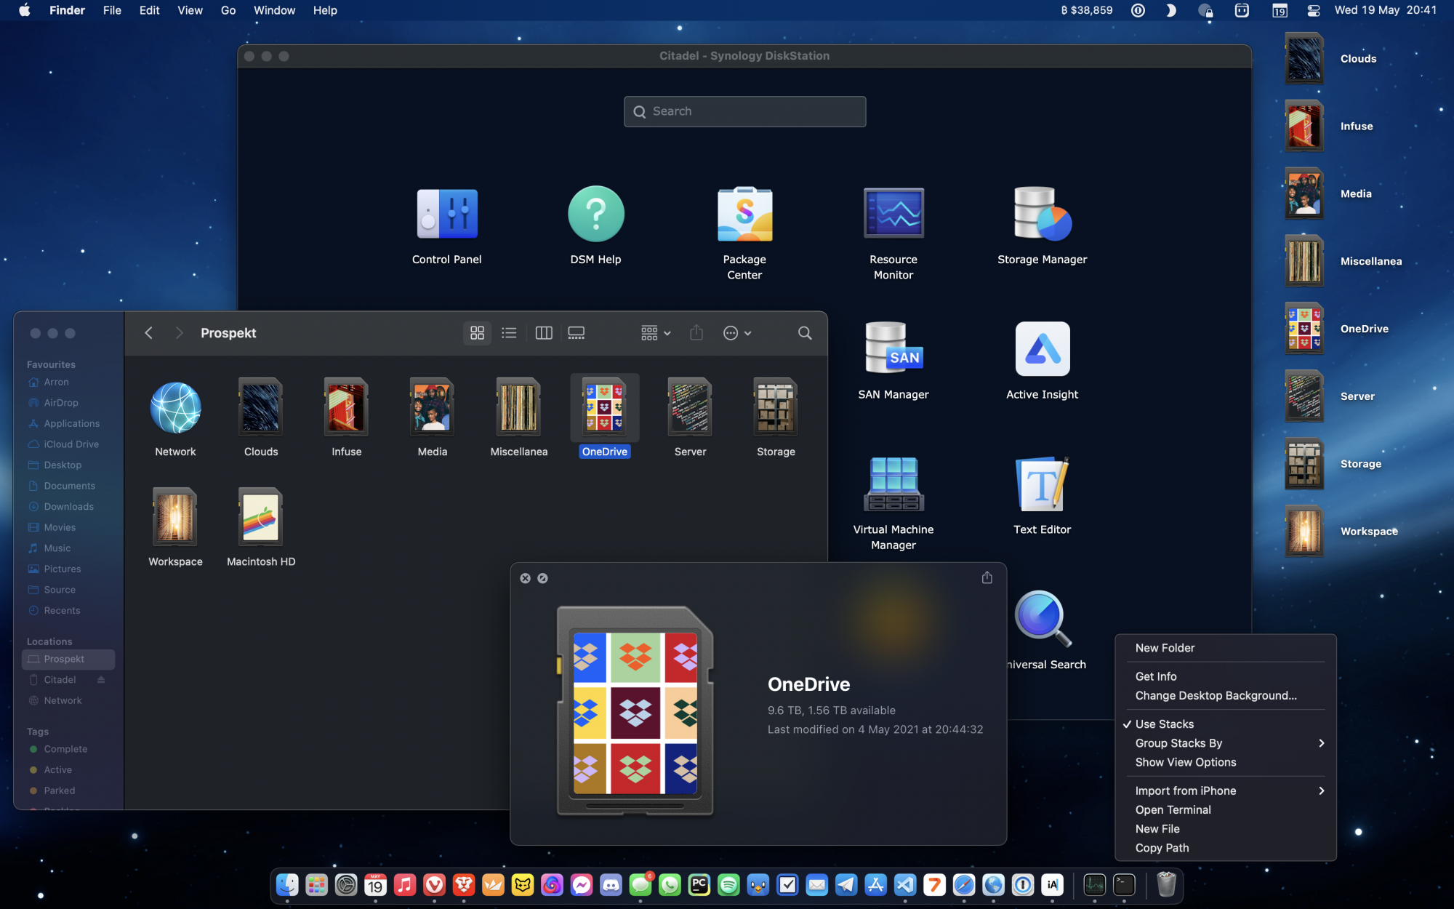Open the Package Center app
This screenshot has height=909, width=1454.
point(744,215)
